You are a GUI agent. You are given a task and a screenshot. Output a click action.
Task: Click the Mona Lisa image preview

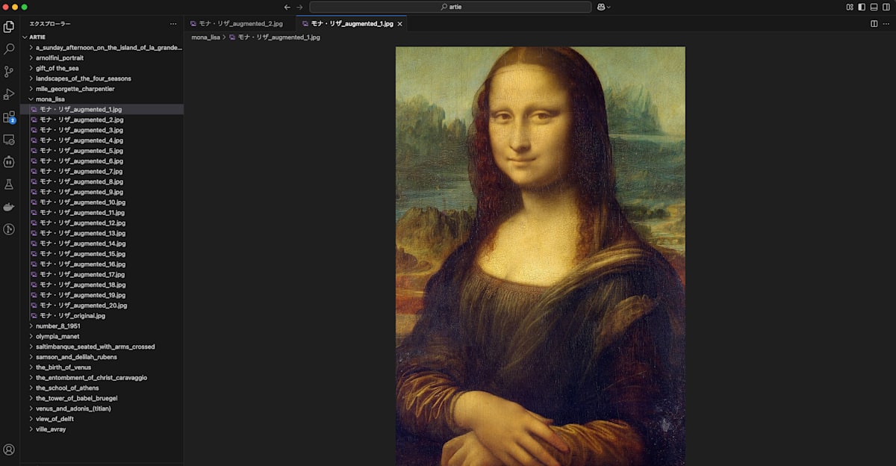pos(540,256)
